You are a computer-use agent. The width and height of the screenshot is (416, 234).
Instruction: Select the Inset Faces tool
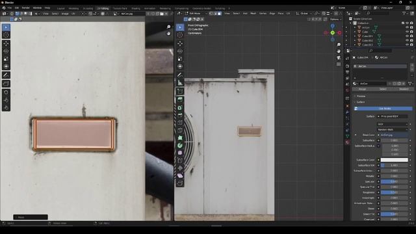point(180,108)
